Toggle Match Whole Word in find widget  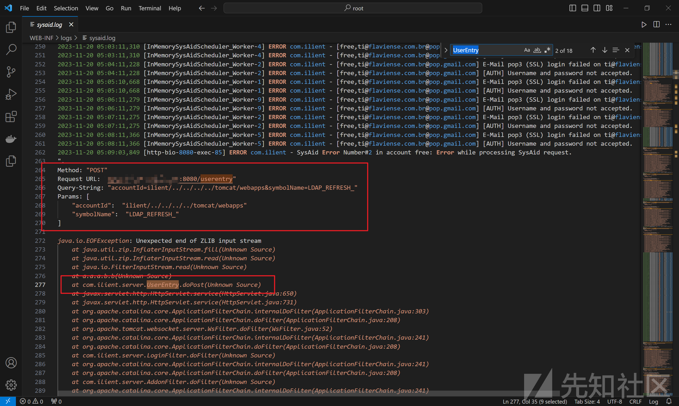click(537, 50)
